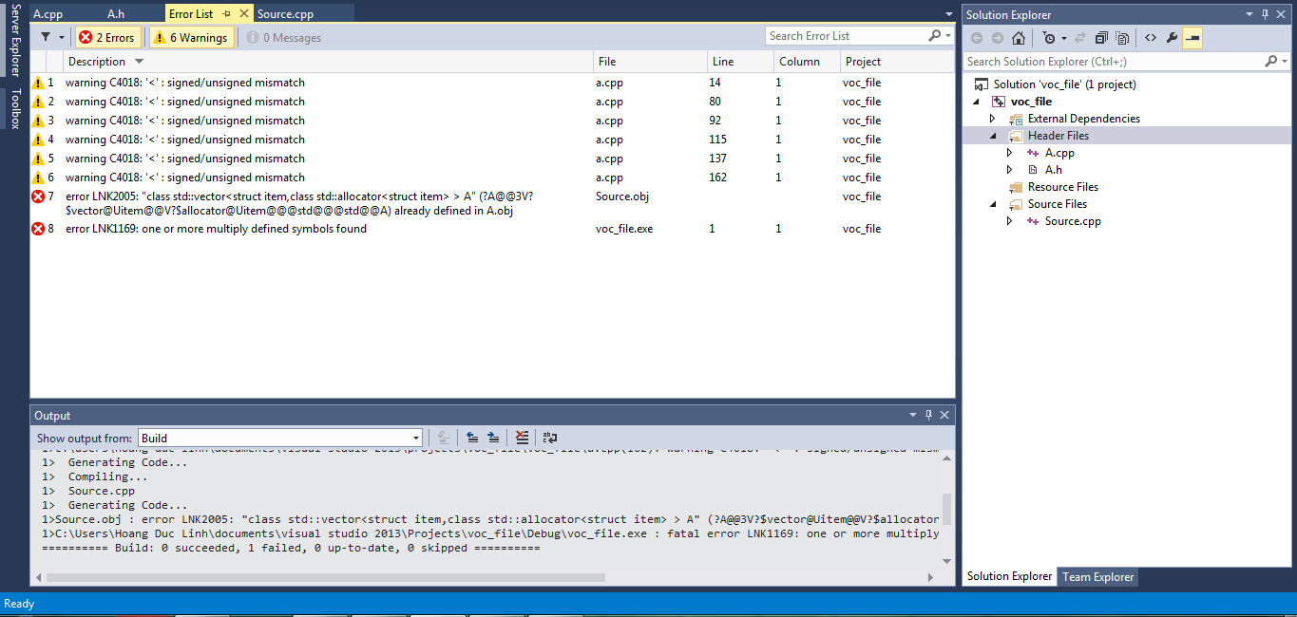The height and width of the screenshot is (617, 1297).
Task: Collapse the Header Files folder
Action: coord(993,136)
